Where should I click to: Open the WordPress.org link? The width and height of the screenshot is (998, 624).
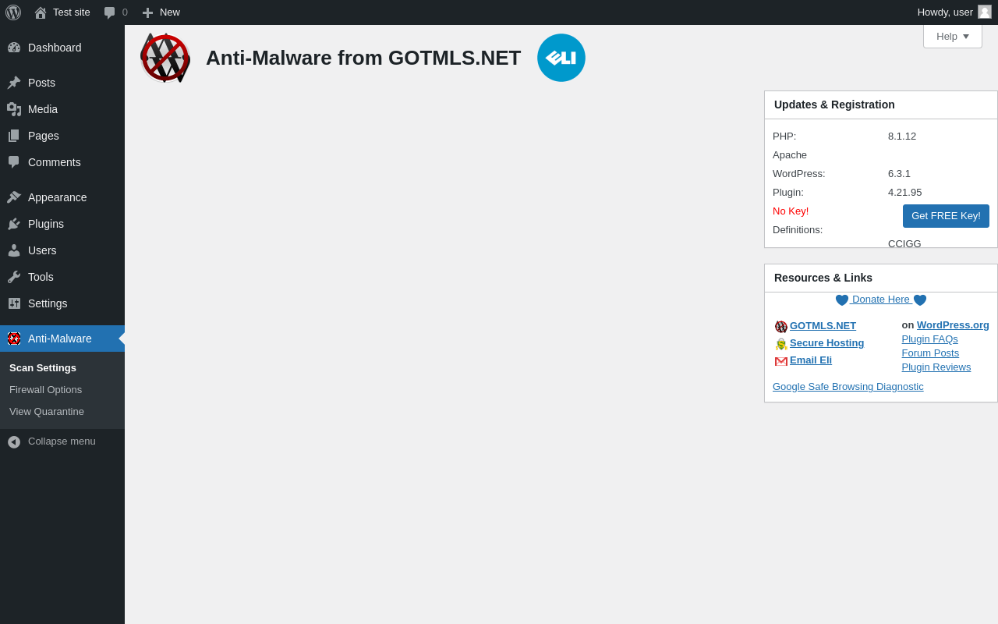point(953,325)
